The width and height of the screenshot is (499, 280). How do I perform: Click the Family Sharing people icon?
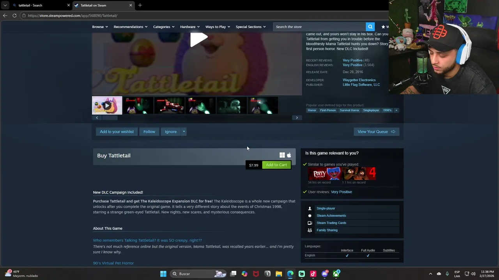pyautogui.click(x=310, y=230)
